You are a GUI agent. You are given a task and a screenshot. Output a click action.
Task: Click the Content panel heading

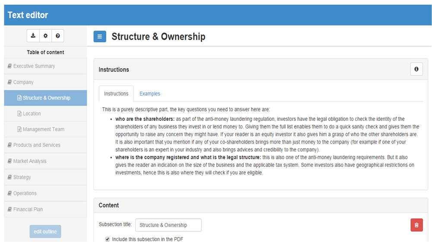coord(109,205)
